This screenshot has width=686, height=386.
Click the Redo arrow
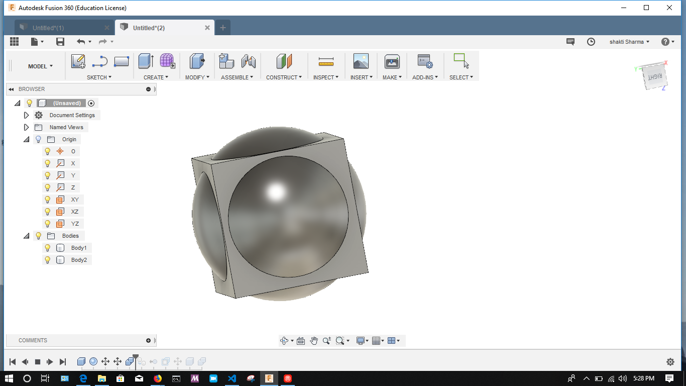(x=103, y=42)
